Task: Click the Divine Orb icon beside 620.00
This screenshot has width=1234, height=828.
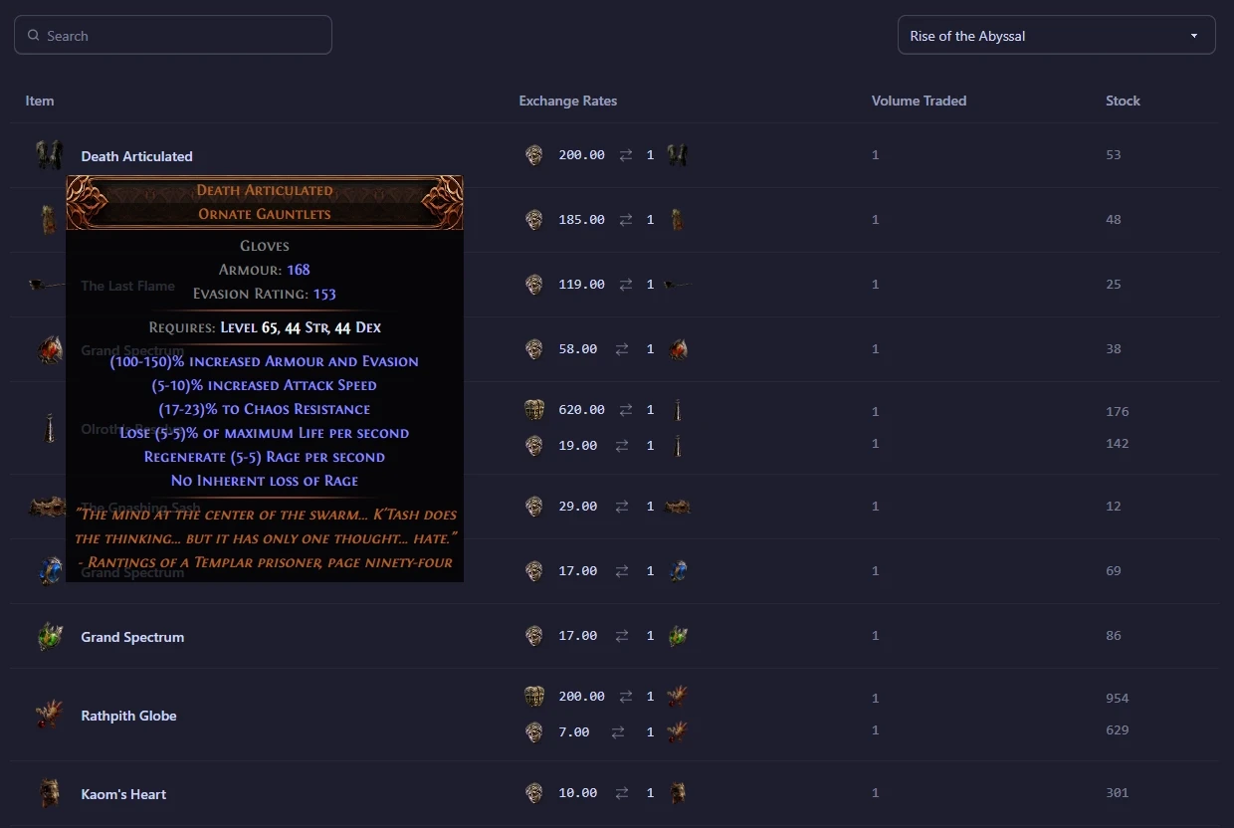Action: coord(534,410)
